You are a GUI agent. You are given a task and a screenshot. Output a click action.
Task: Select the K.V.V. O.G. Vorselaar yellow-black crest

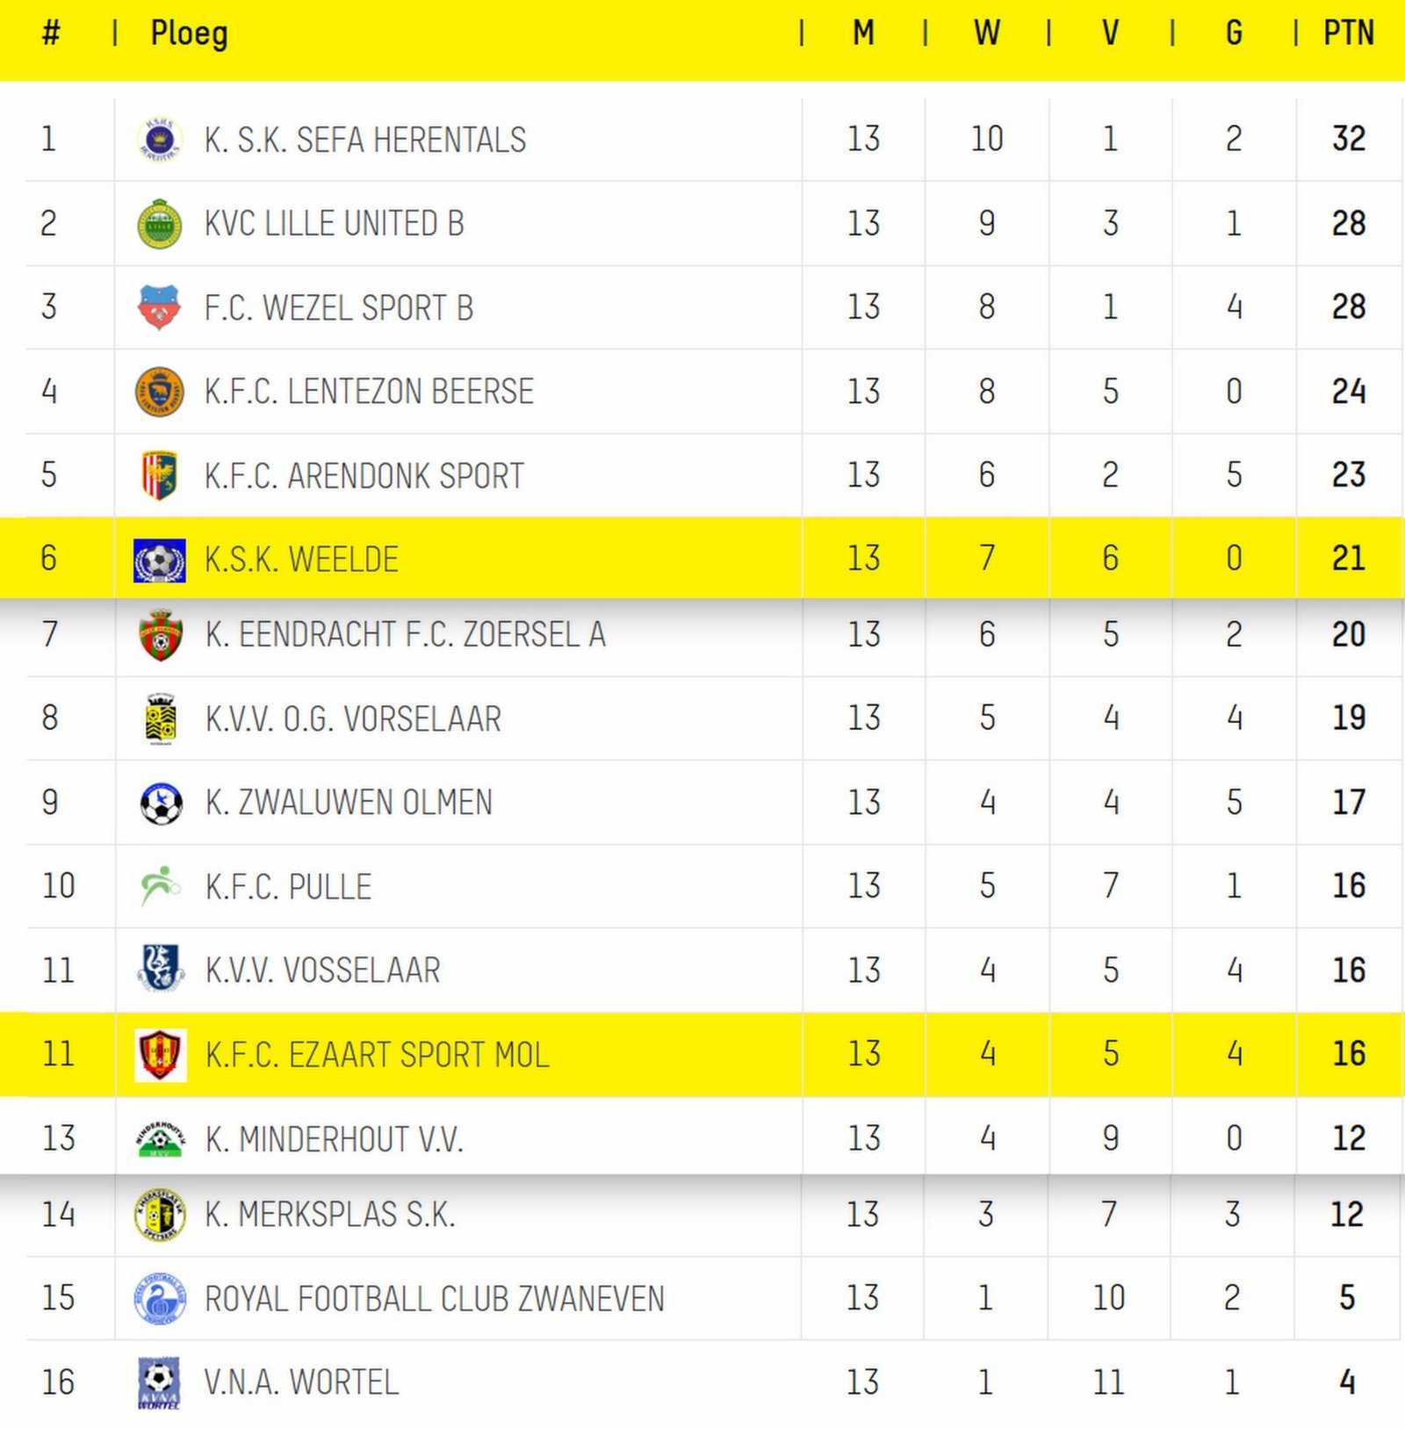coord(160,719)
